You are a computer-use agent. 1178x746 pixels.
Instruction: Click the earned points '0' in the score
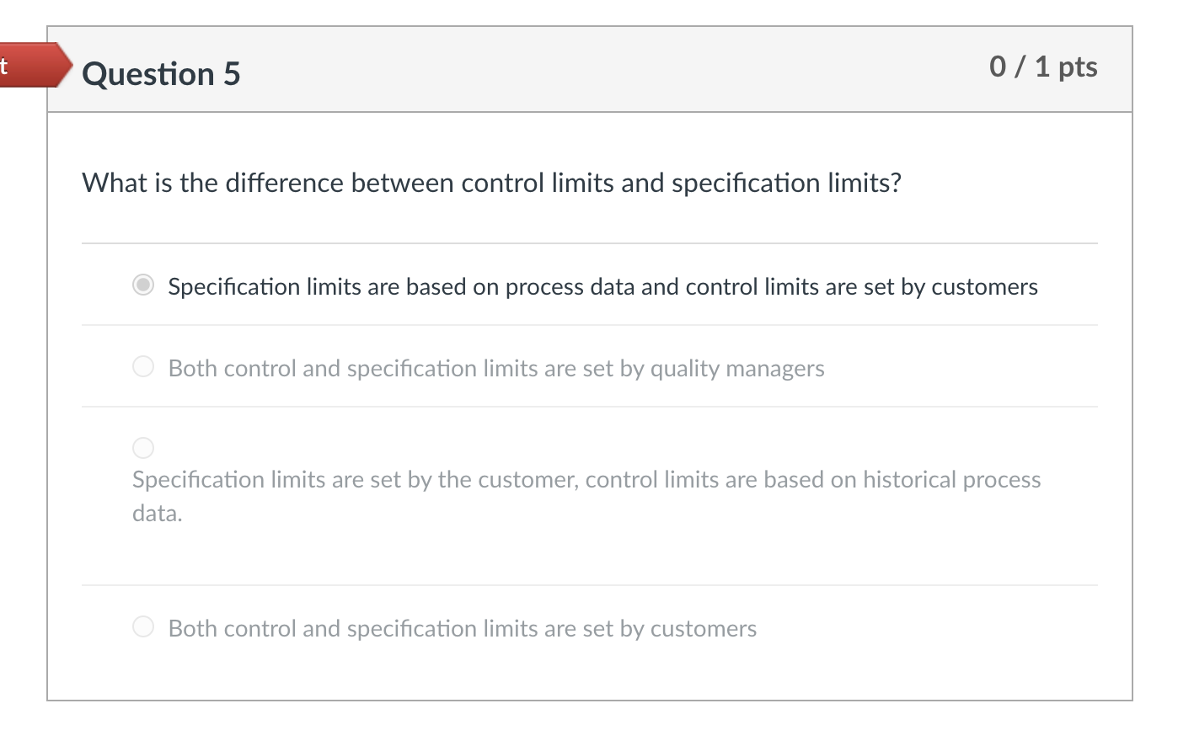(998, 67)
